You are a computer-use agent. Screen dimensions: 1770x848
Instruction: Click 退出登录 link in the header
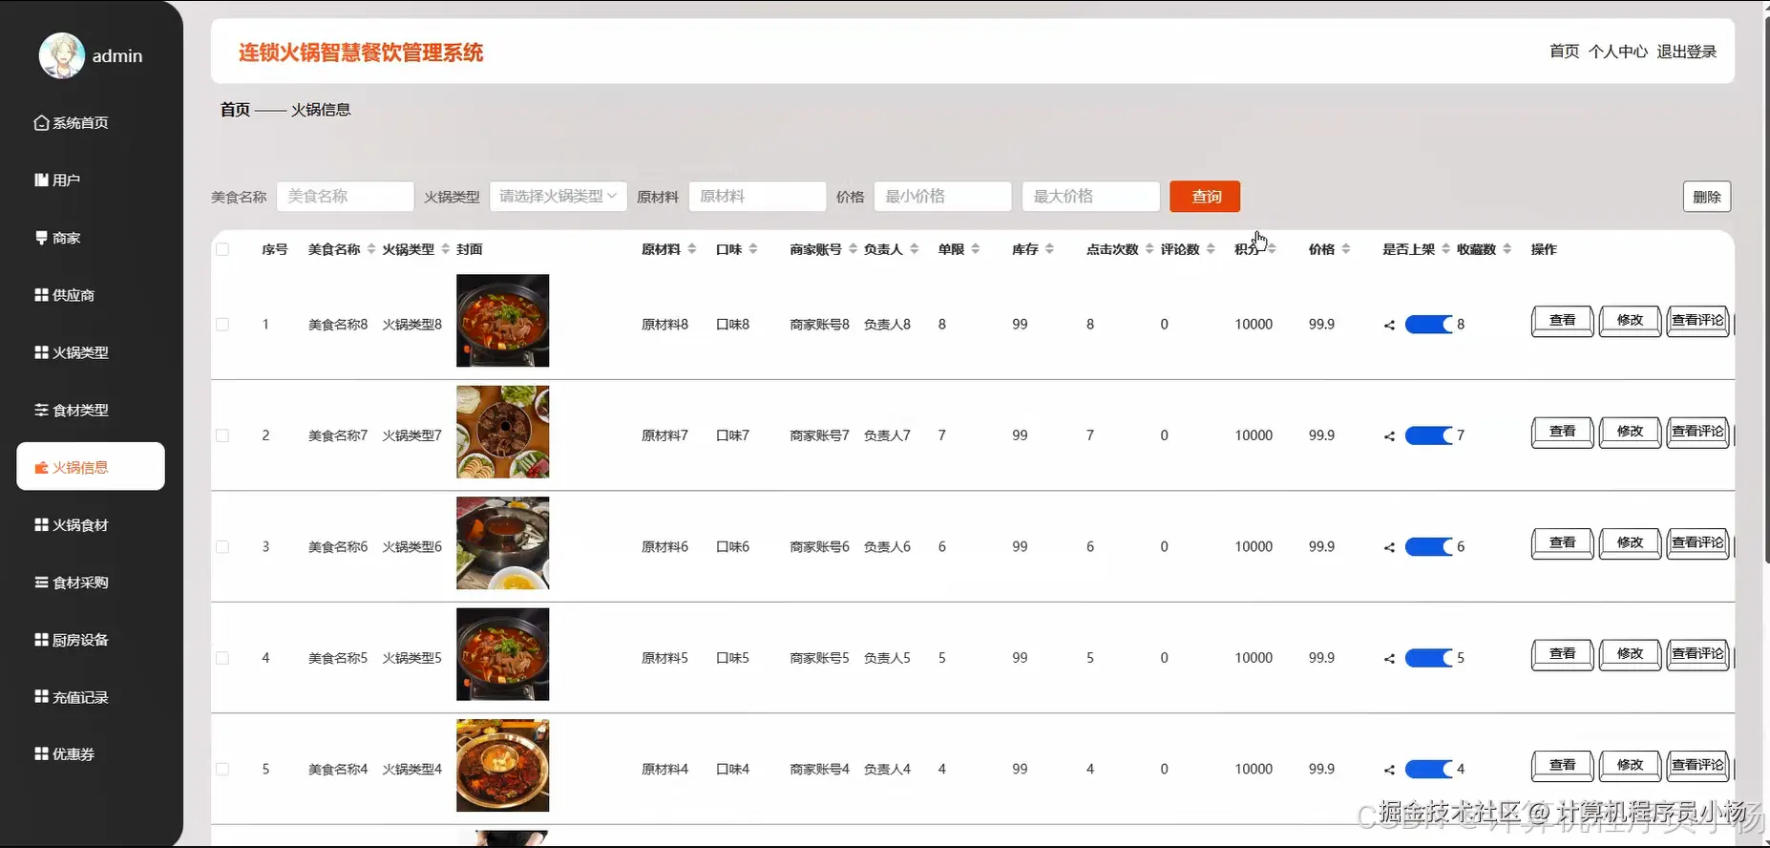[x=1687, y=52]
